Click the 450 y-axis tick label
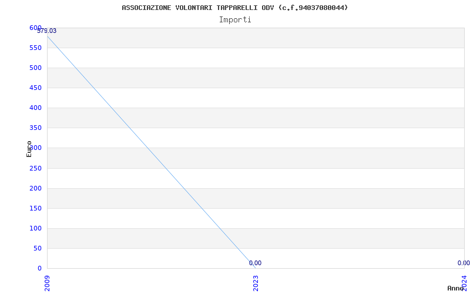This screenshot has width=470, height=294. pos(35,88)
